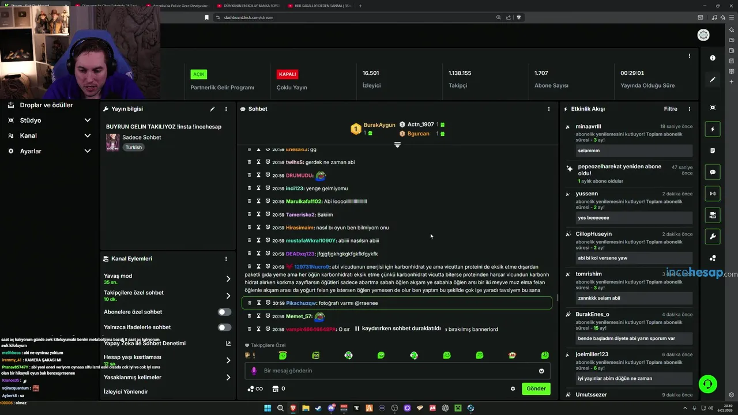Click the delete icon on Tamerisko2 message
The height and width of the screenshot is (415, 738).
point(249,214)
